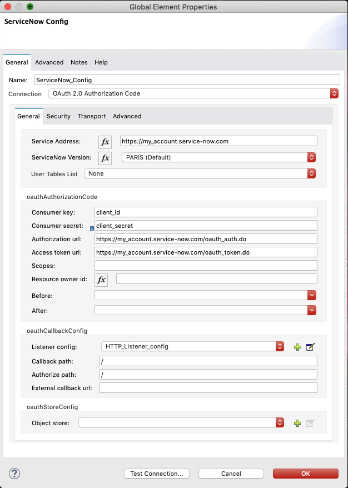Click the Test Connection button
The image size is (348, 488).
(x=156, y=474)
